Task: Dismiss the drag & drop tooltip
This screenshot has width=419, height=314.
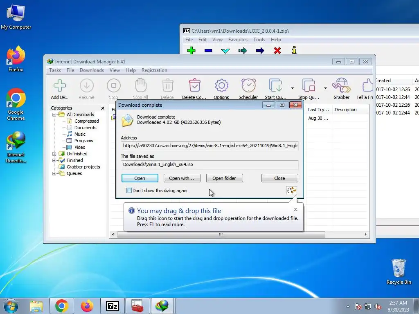Action: 295,209
